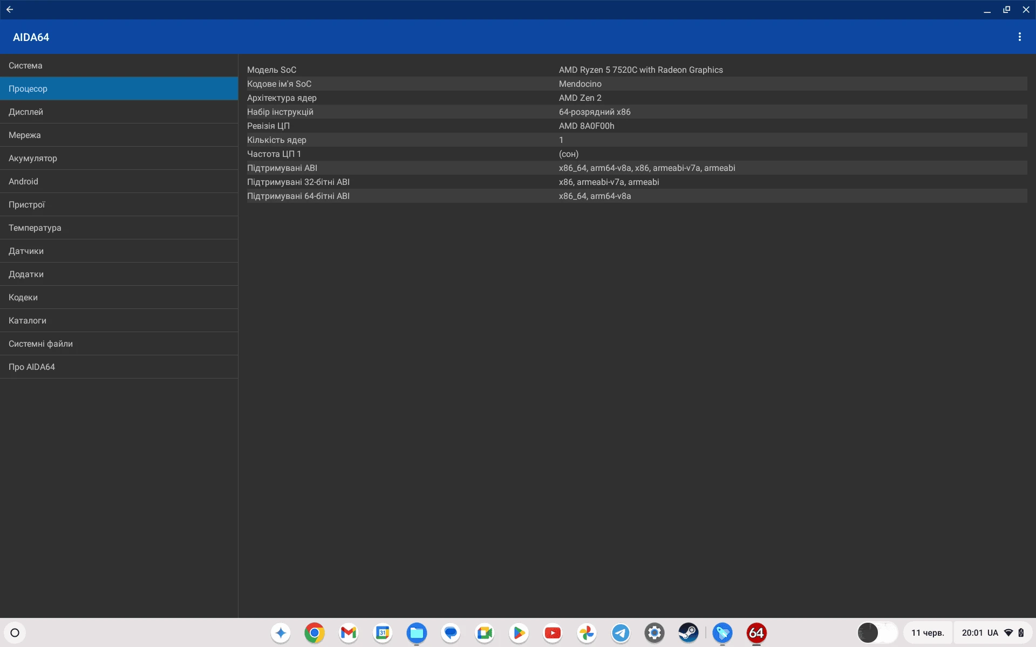The width and height of the screenshot is (1036, 647).
Task: Click the Кількість ядер row label
Action: coord(276,140)
